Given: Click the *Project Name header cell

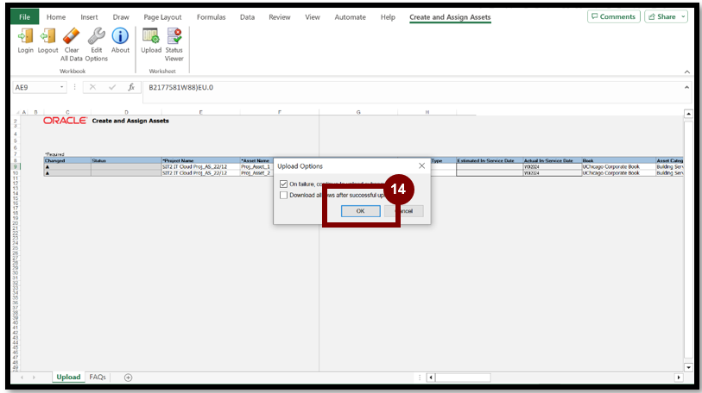Looking at the screenshot, I should click(200, 160).
